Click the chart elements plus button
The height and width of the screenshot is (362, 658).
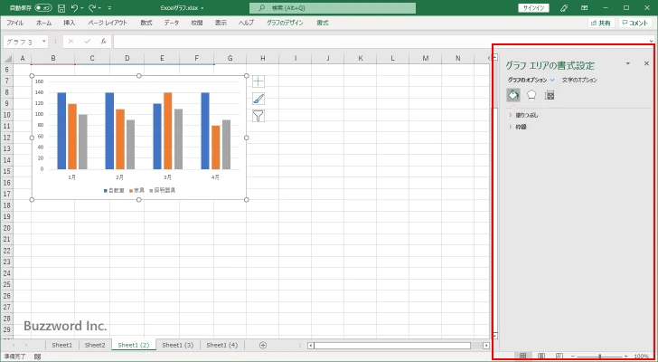pos(258,81)
